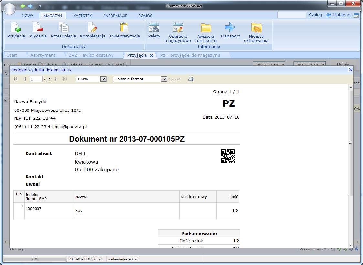Switch to the POMOC ribbon tab
This screenshot has height=265, width=363.
coord(145,16)
